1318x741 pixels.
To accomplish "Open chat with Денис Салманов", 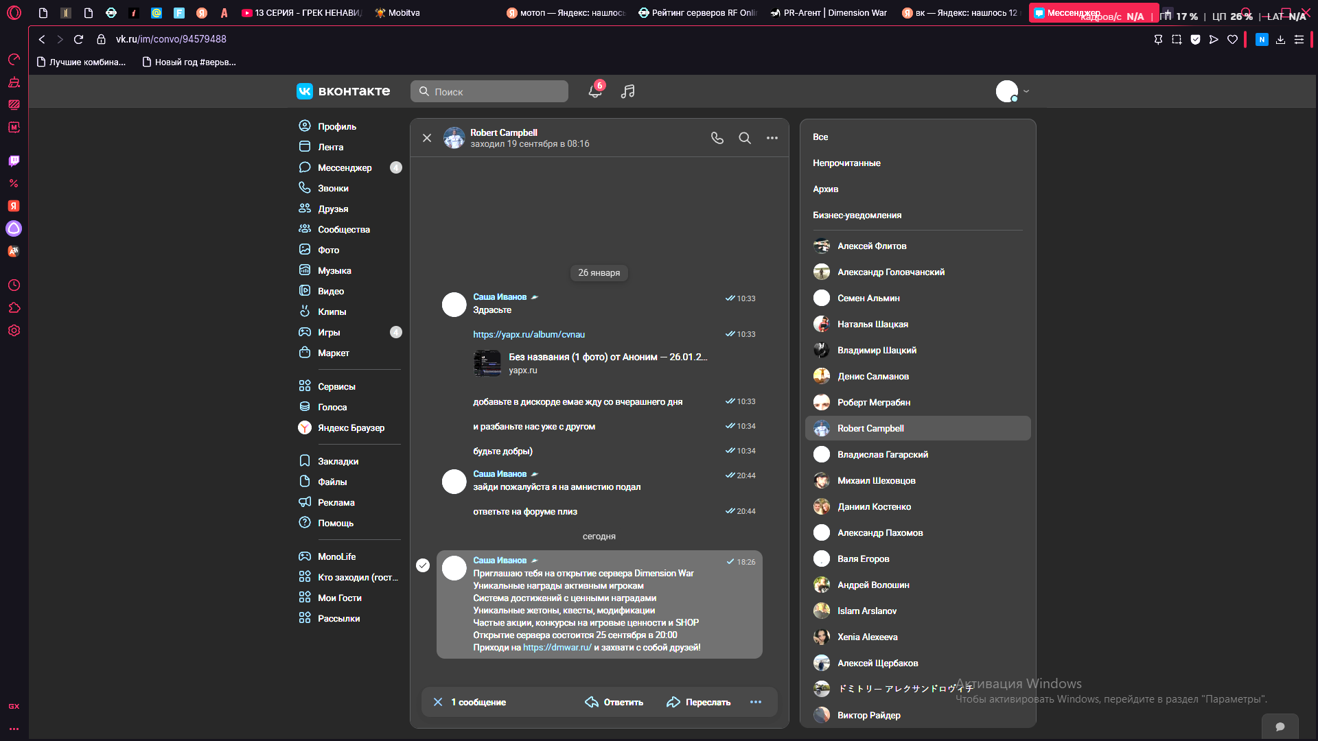I will [918, 376].
